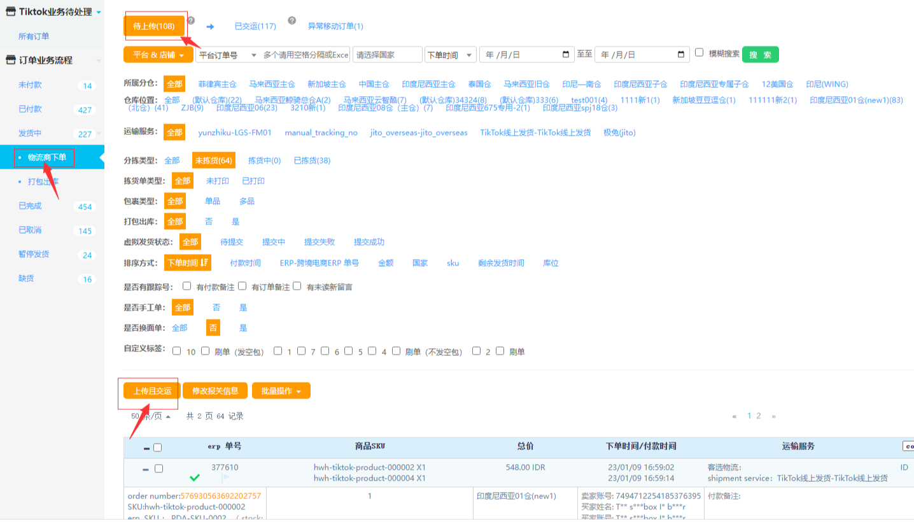Go to page 2 of the results
The width and height of the screenshot is (914, 522).
pos(758,416)
